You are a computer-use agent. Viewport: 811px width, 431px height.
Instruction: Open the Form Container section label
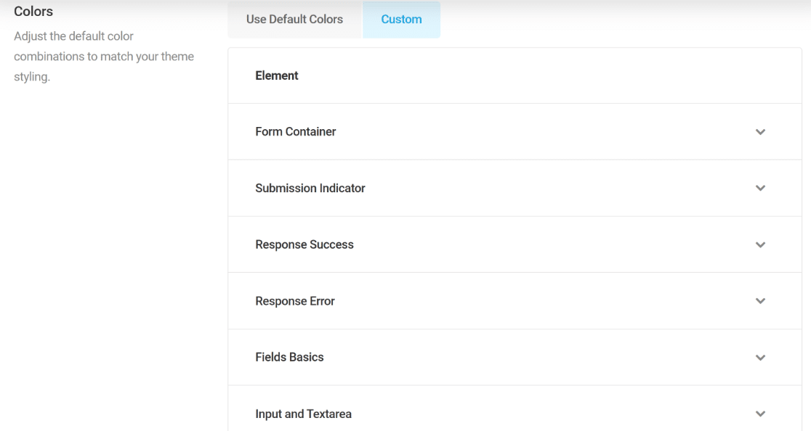click(295, 131)
